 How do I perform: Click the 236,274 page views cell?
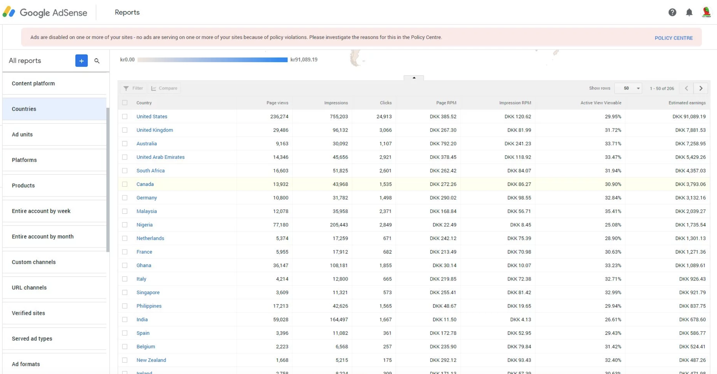(x=279, y=116)
